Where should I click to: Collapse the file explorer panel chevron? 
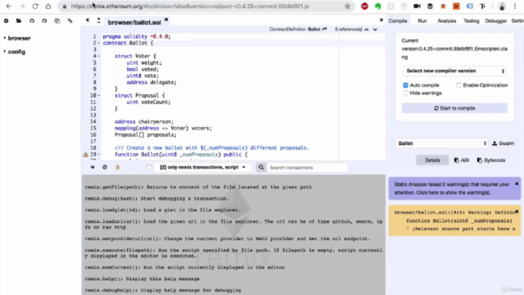tap(88, 20)
